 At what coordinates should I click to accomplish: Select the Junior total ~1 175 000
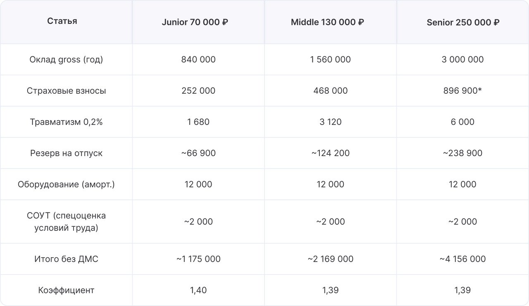pos(198,259)
